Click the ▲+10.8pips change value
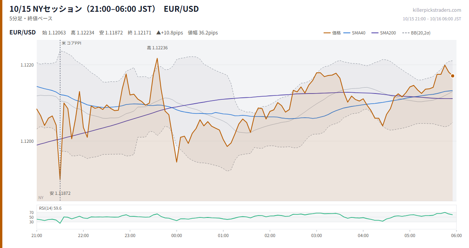 click(x=170, y=33)
